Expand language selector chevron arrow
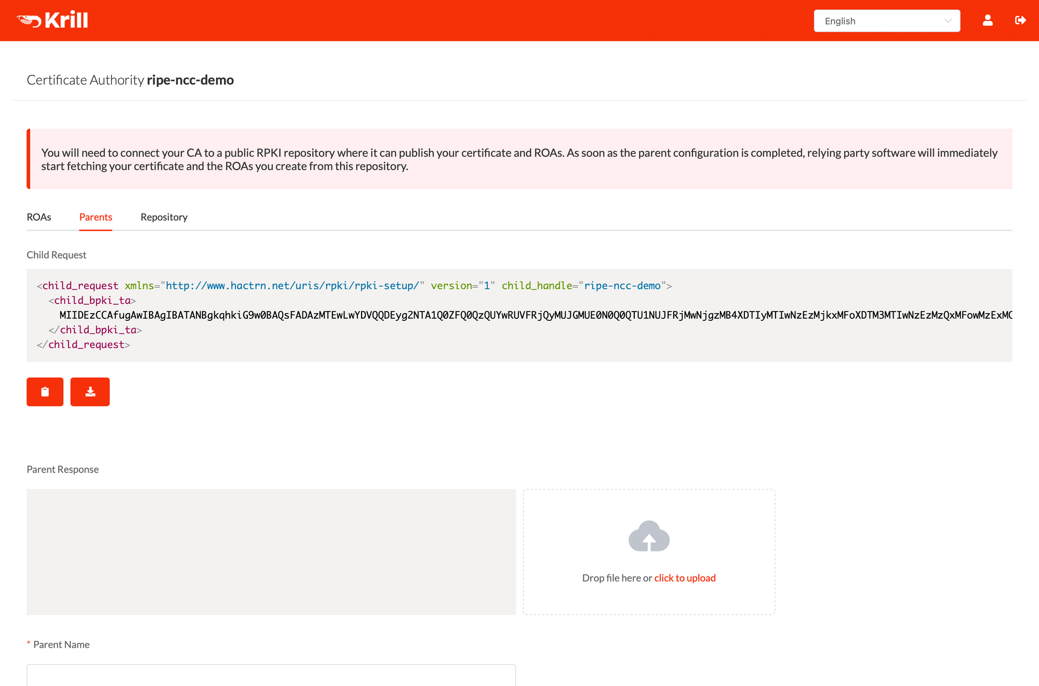Viewport: 1039px width, 686px height. [x=948, y=21]
